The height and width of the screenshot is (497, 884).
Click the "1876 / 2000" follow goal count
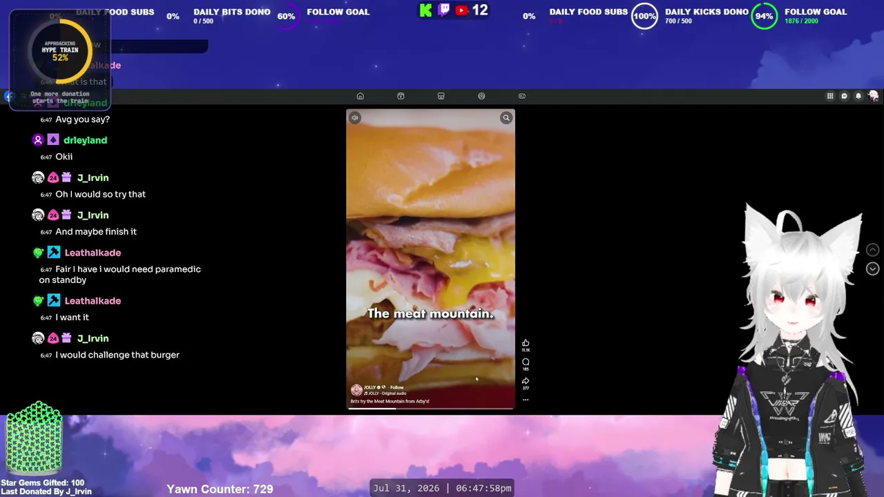coord(801,21)
